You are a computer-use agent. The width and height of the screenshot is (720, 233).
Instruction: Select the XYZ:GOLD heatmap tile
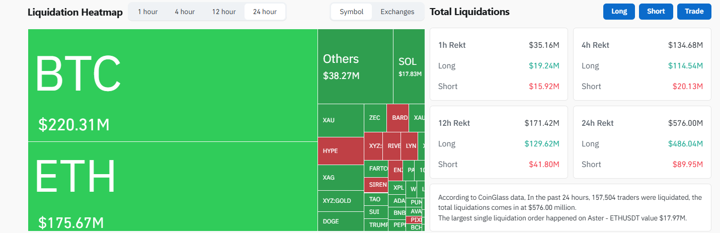341,201
